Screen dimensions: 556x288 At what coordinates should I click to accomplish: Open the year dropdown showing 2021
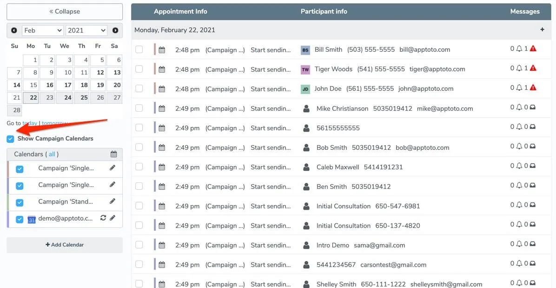coord(86,30)
